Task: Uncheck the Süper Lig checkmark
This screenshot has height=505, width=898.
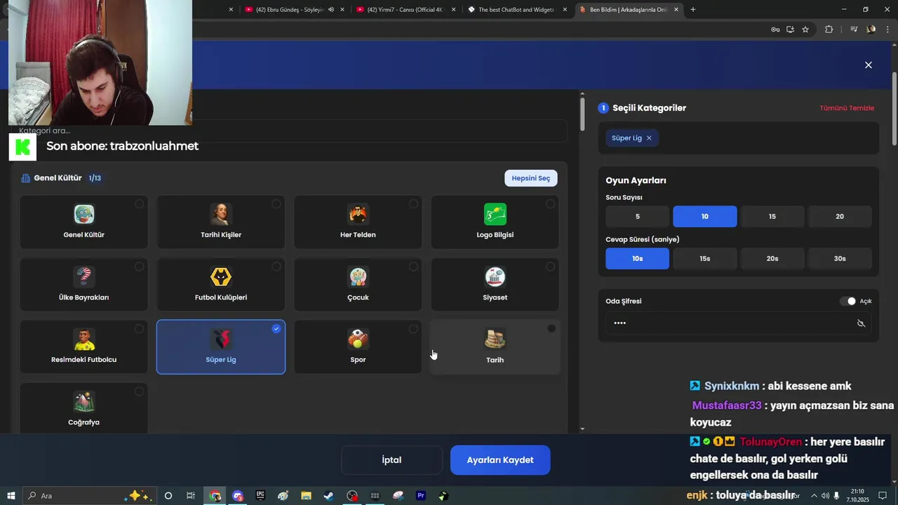Action: click(x=276, y=329)
